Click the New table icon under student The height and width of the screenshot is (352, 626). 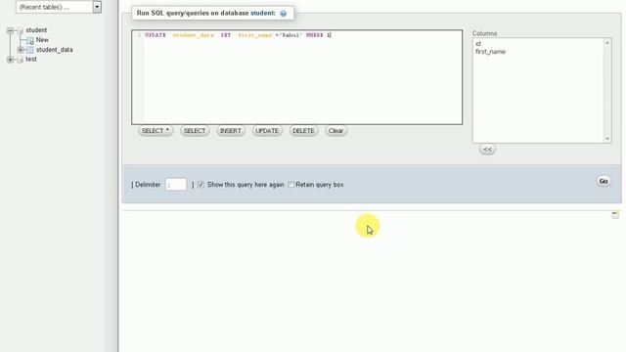tap(30, 40)
